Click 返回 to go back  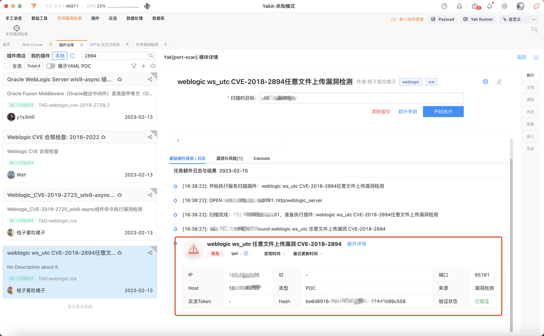[521, 57]
